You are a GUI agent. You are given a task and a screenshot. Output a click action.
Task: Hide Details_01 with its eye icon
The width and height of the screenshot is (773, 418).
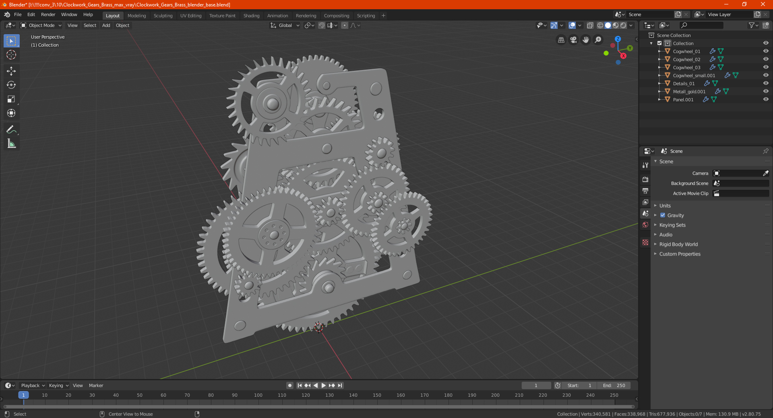click(x=766, y=83)
